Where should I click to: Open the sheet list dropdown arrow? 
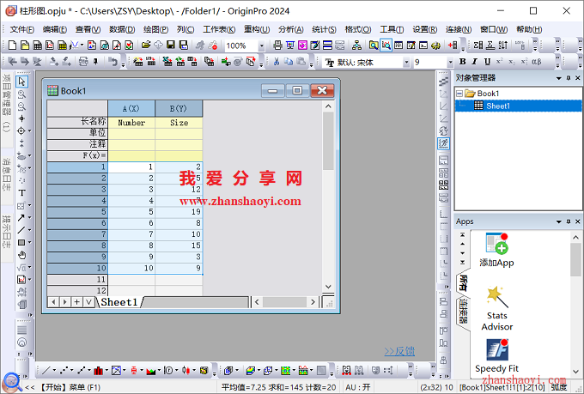(88, 302)
